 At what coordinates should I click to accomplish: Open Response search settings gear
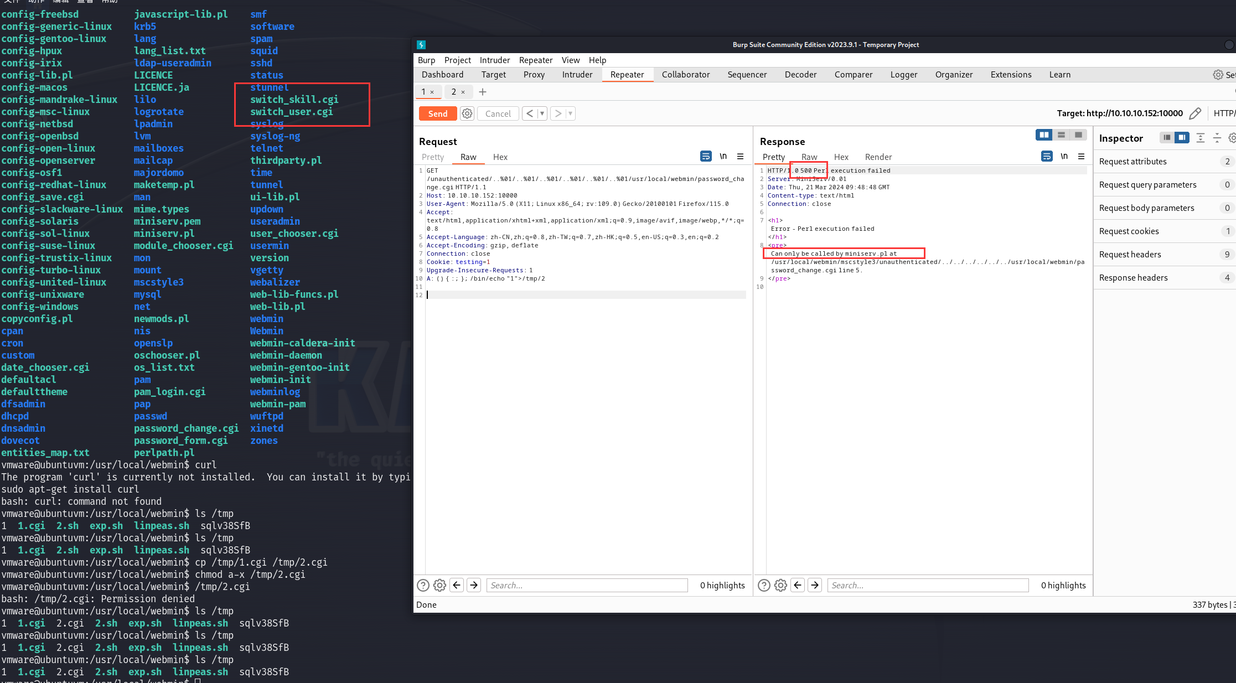pos(780,585)
